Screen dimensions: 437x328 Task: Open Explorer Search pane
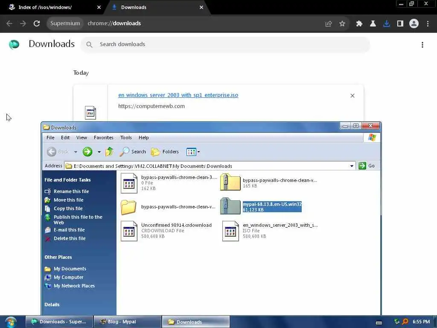point(133,152)
